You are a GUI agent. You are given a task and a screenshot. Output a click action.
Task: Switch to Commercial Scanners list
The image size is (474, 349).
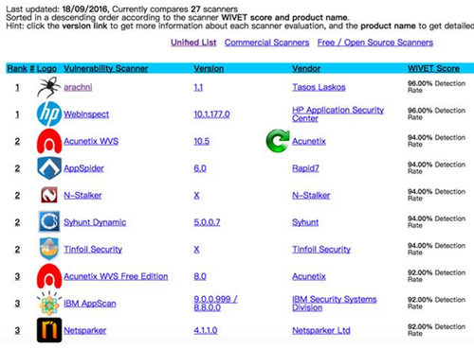click(x=266, y=43)
